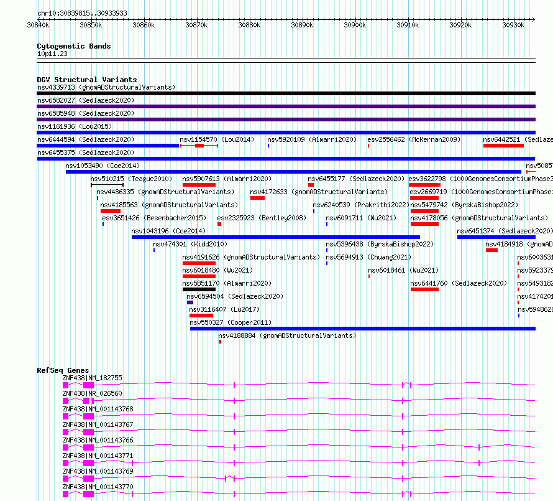Click the nsv4339713 gnomADStructuralVariants label
553x501 pixels.
tap(106, 87)
